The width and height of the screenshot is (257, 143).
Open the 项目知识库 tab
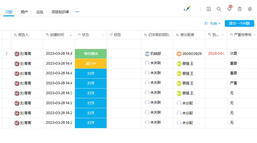60,12
